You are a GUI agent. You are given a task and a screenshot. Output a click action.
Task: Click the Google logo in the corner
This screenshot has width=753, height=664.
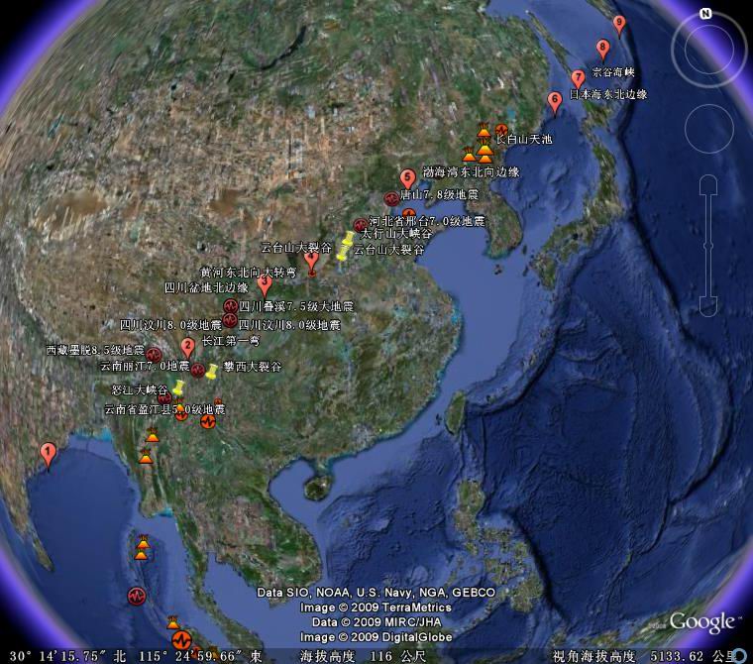pyautogui.click(x=701, y=622)
